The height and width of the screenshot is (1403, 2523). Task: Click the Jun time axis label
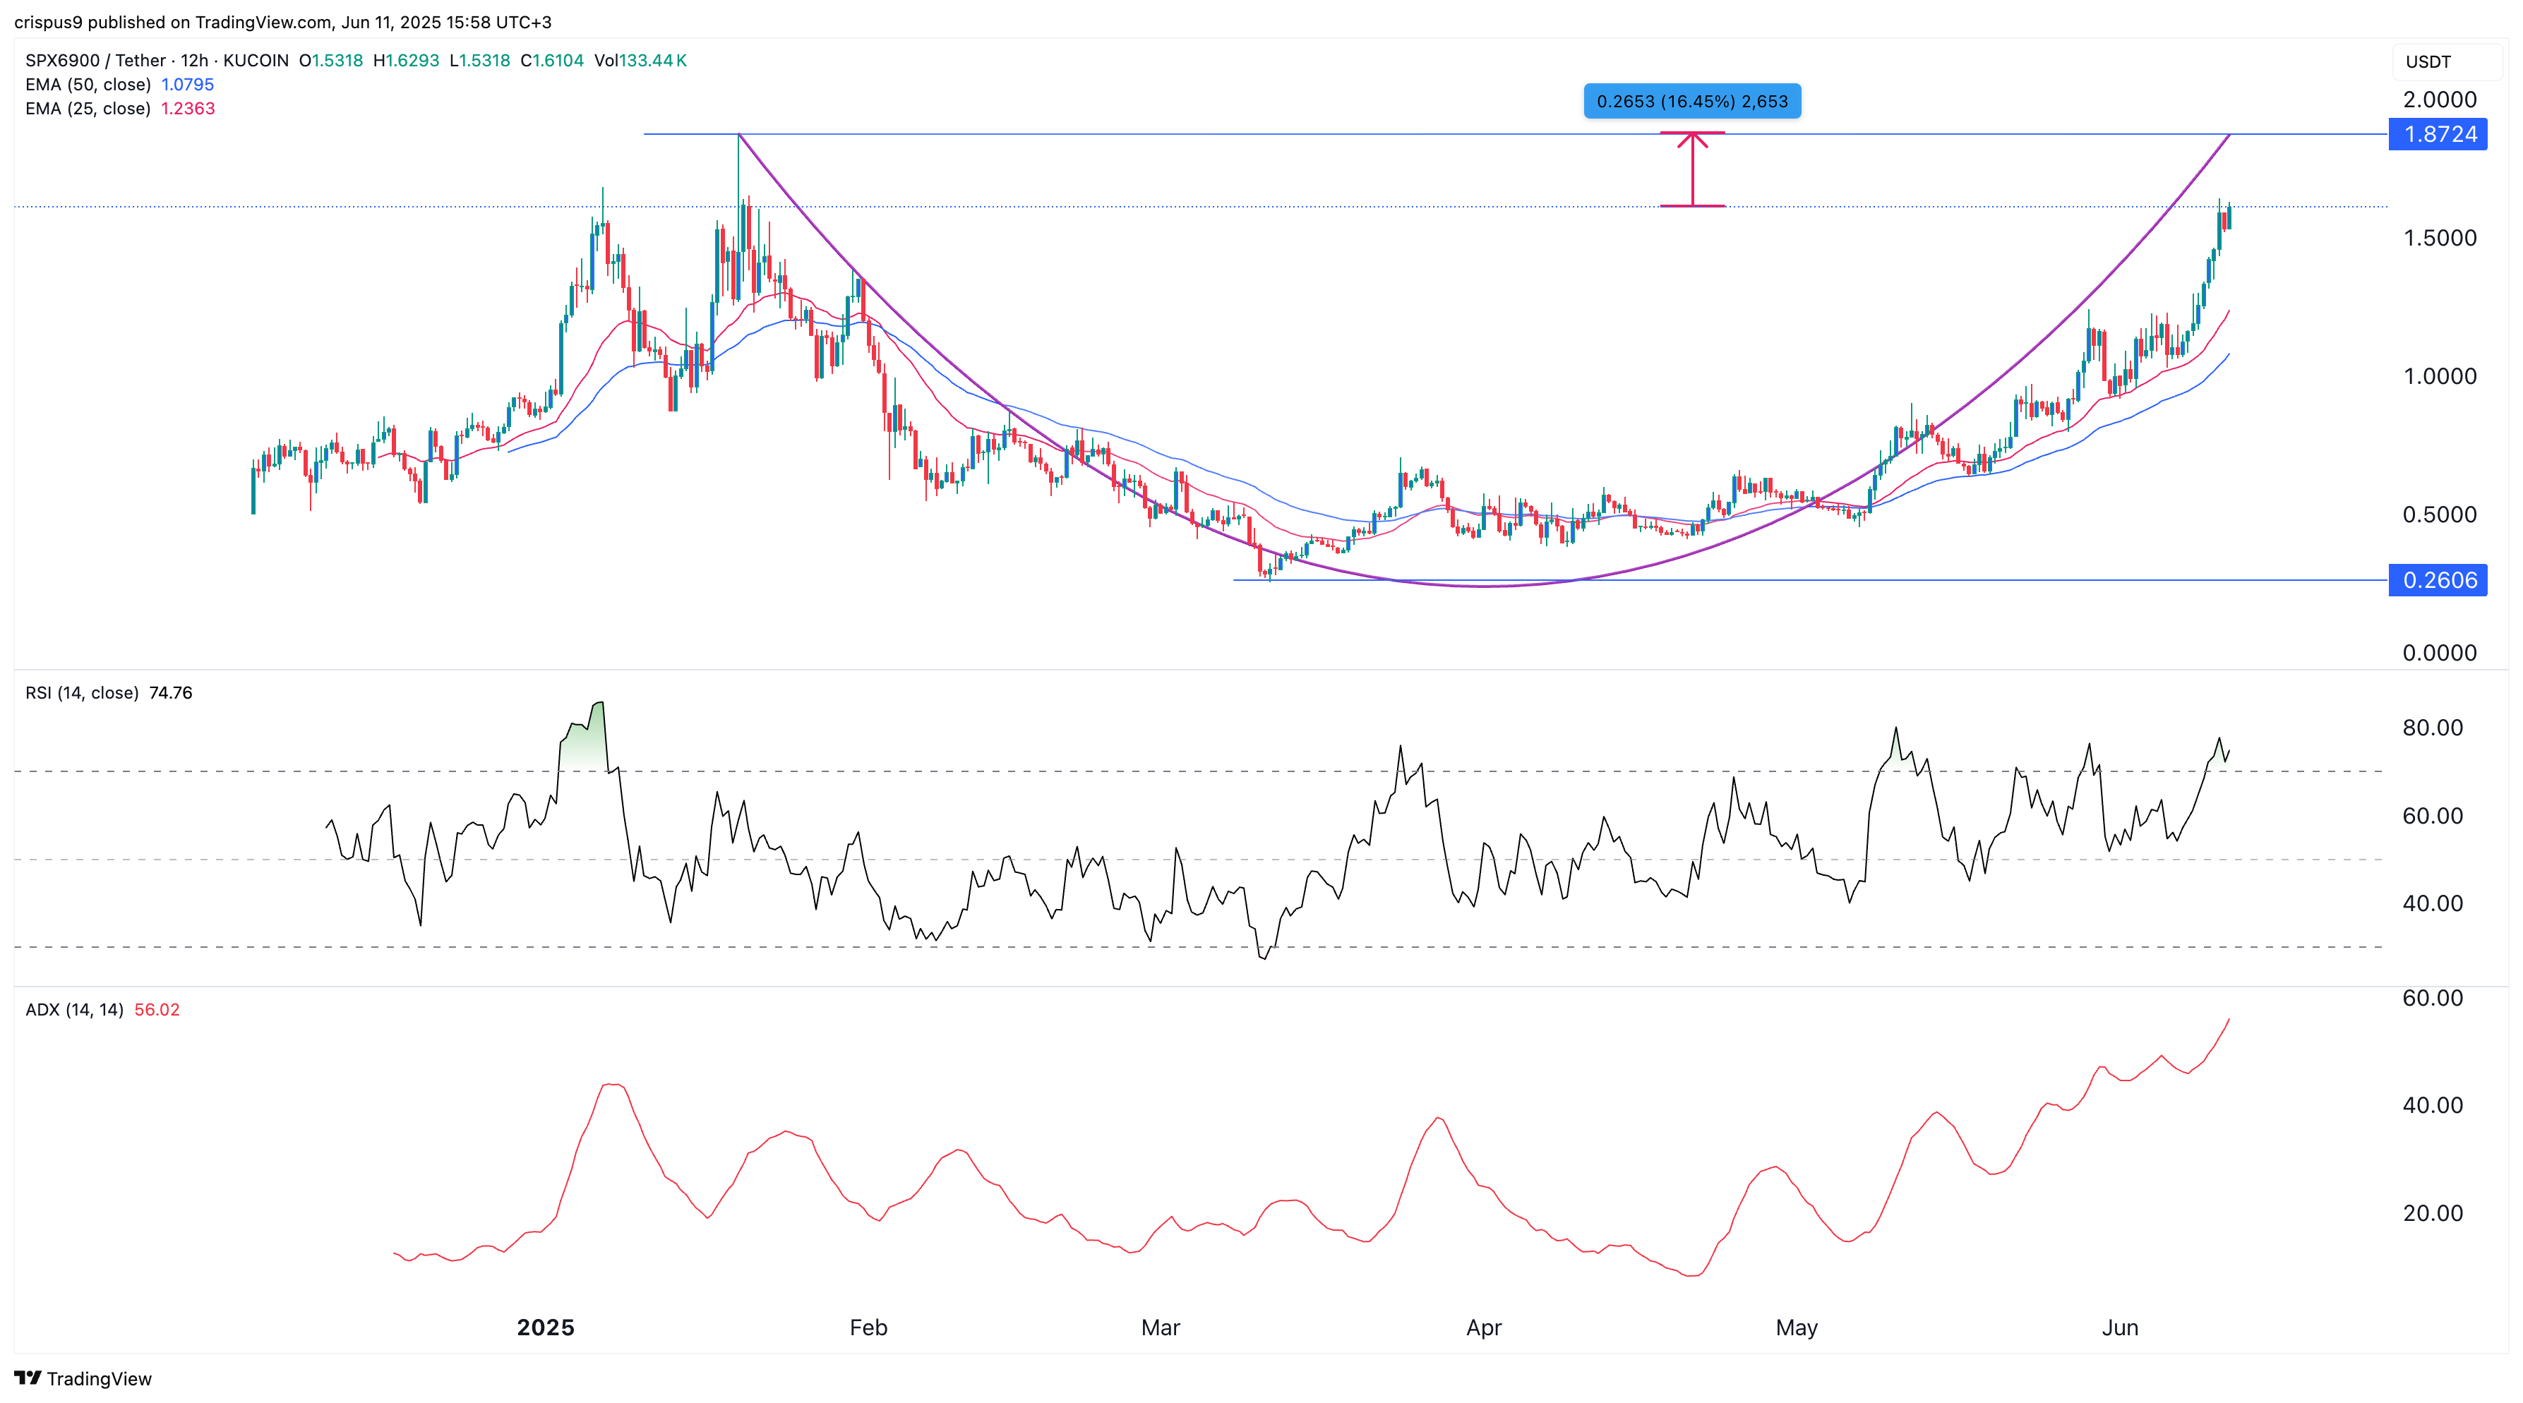[2119, 1327]
